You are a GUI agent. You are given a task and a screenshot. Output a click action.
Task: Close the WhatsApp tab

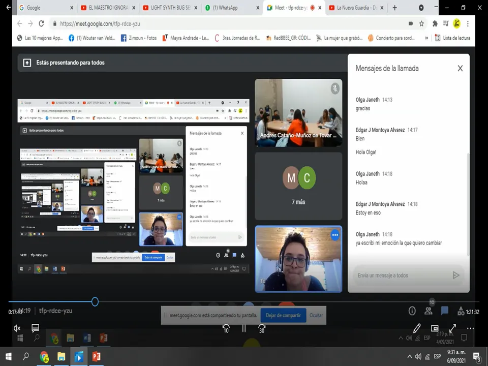(x=258, y=8)
